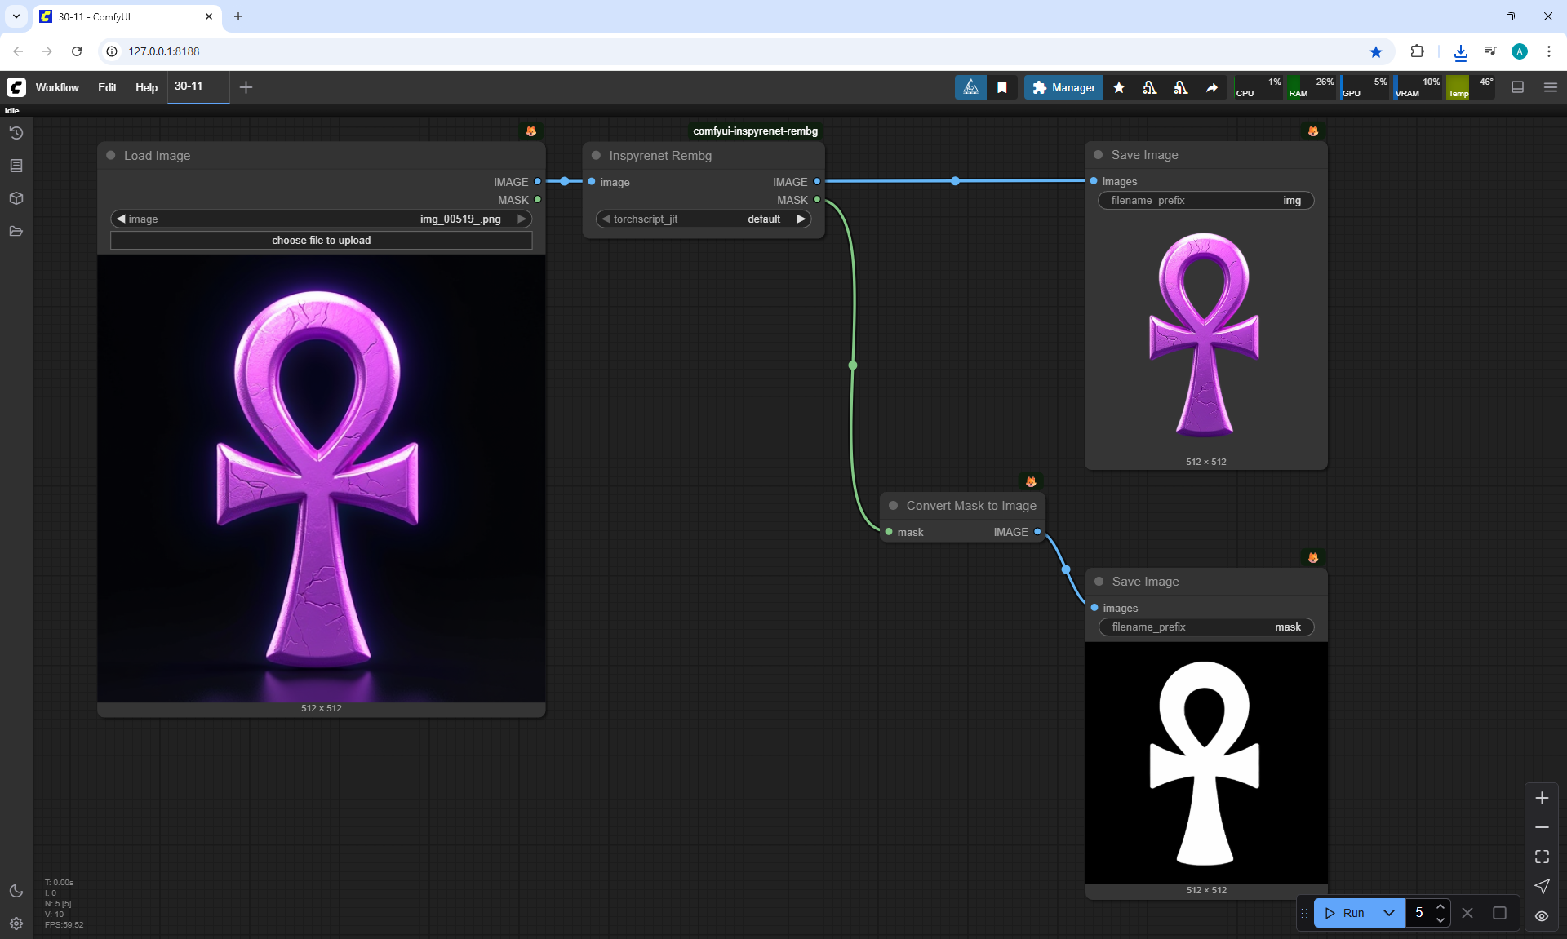1567x939 pixels.
Task: Click the bookmark icon next to Manager
Action: pos(1002,87)
